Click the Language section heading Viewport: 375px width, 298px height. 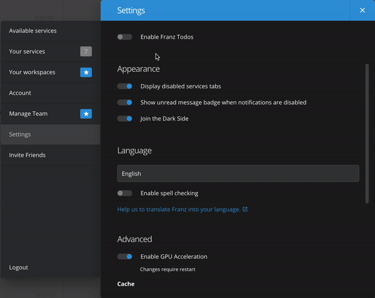pos(134,150)
